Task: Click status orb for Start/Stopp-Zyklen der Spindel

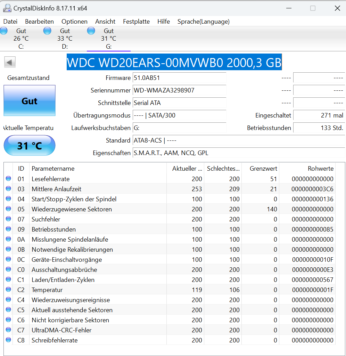Action: point(8,199)
